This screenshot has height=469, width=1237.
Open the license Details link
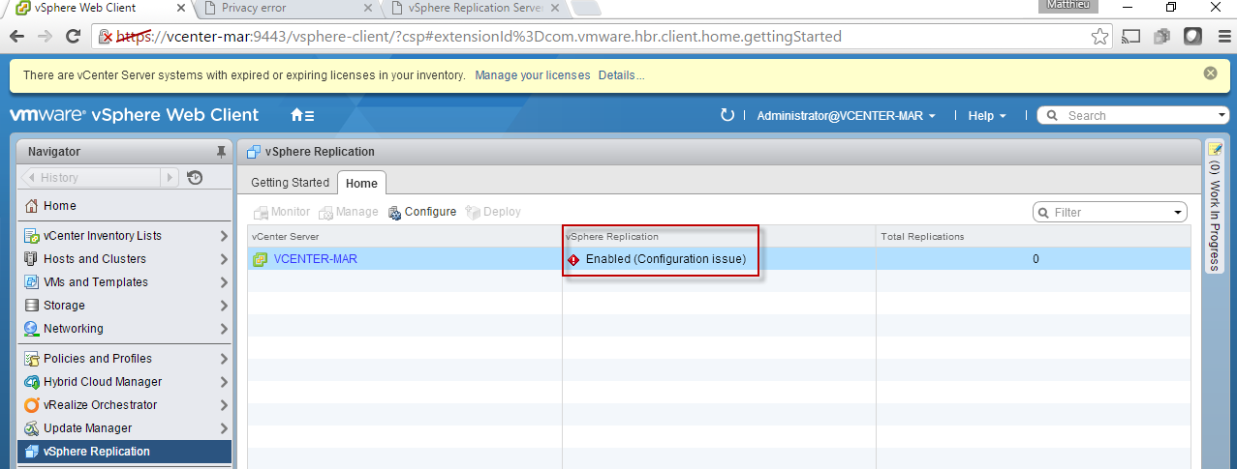(621, 75)
